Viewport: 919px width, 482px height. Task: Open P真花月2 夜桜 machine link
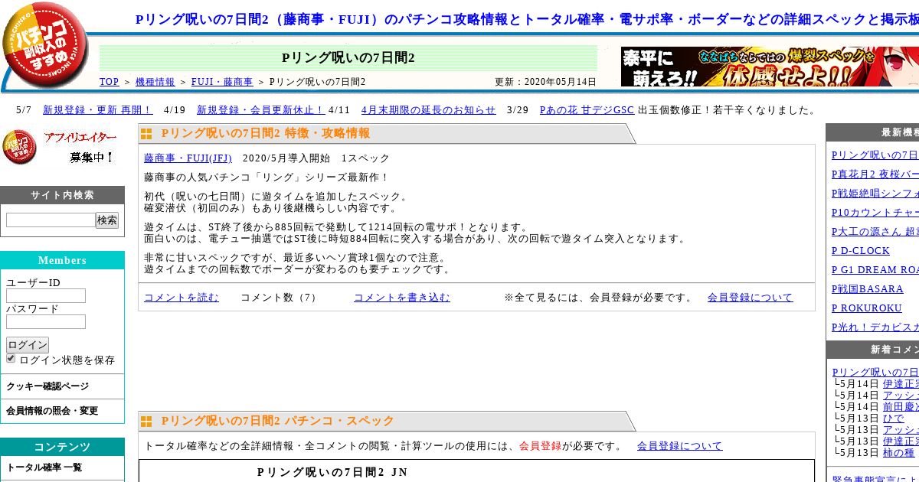click(x=875, y=174)
